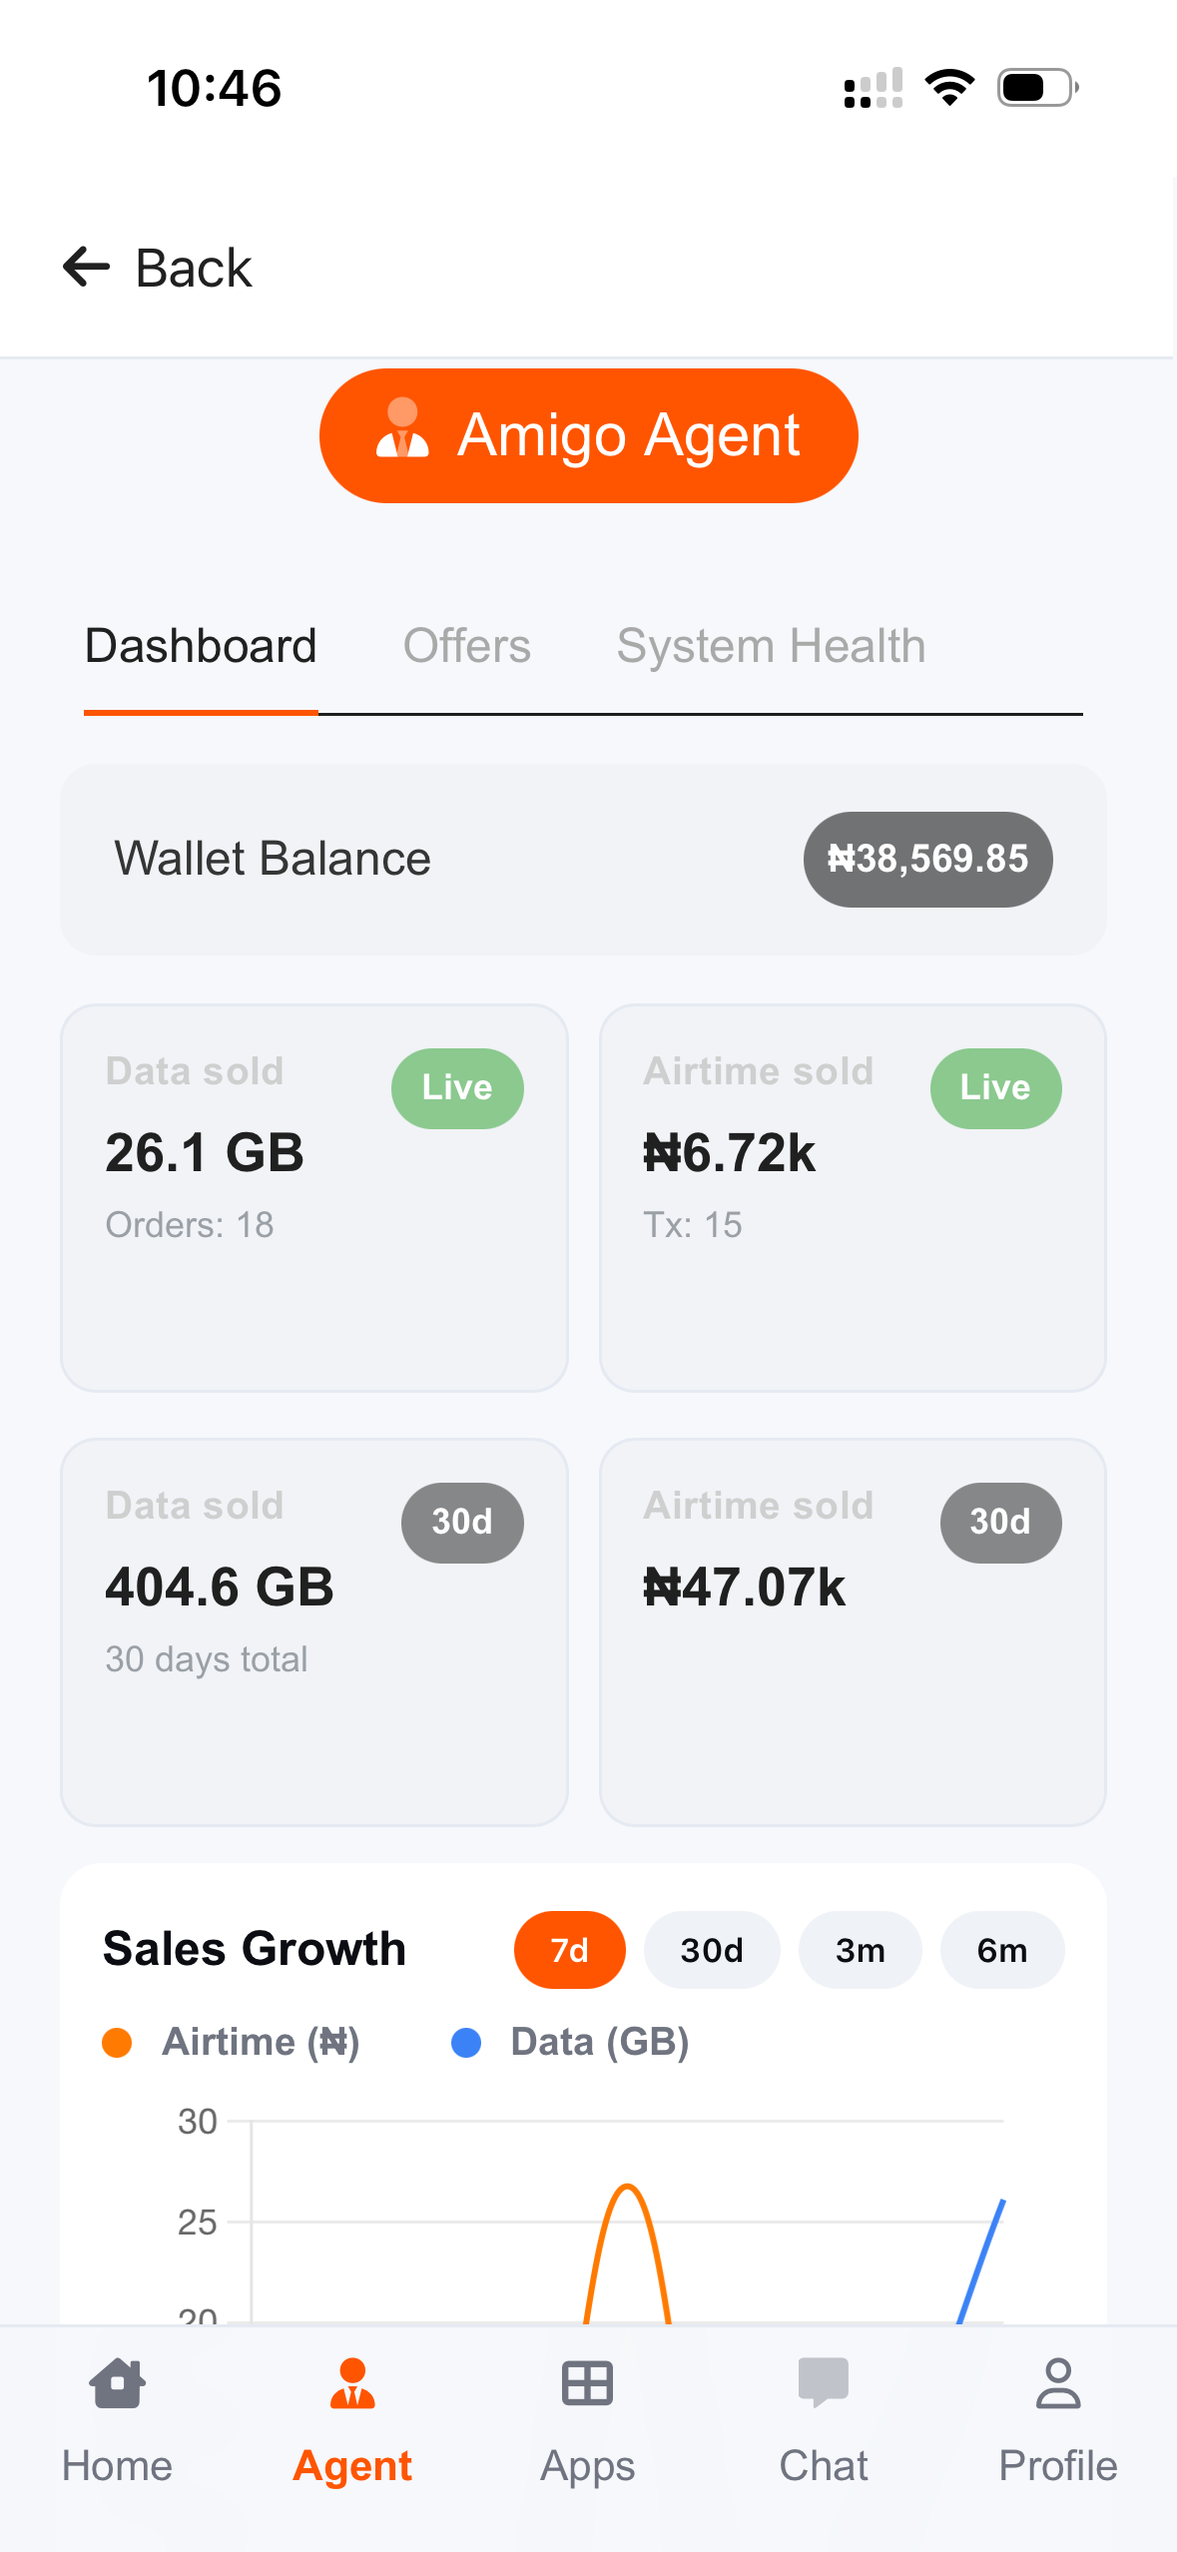Switch Sales Growth range to 6m

[x=1001, y=1950]
